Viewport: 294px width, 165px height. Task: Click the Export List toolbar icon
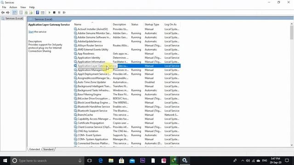coord(31,12)
